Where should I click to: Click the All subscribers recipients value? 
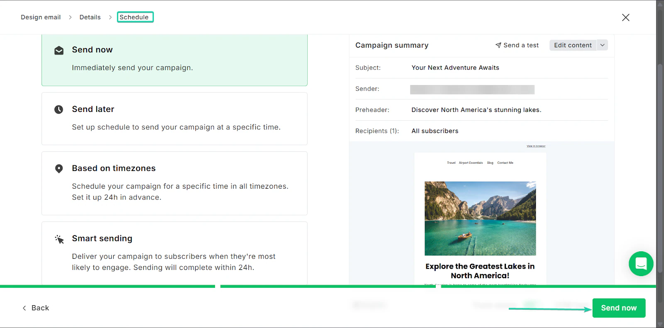435,131
